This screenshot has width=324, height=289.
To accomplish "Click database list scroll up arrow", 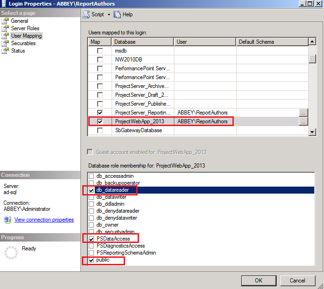I will [x=312, y=41].
